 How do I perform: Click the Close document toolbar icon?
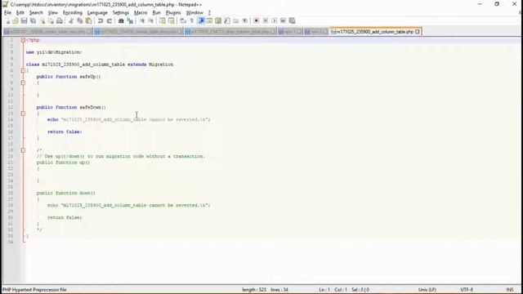point(42,21)
